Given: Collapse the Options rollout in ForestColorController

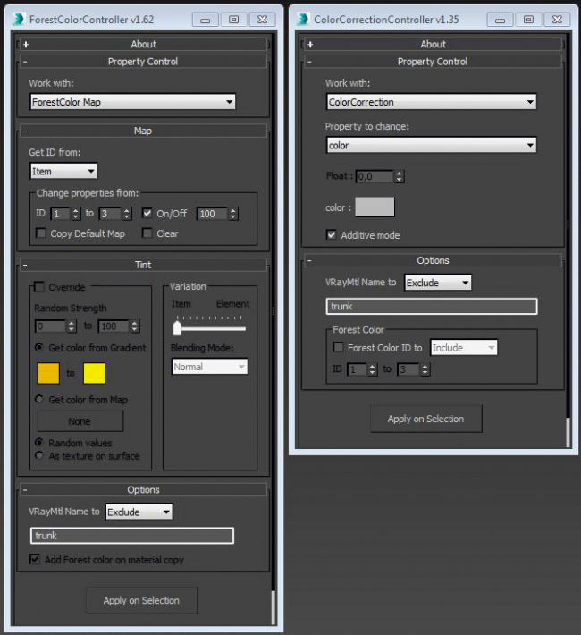Looking at the screenshot, I should [143, 489].
